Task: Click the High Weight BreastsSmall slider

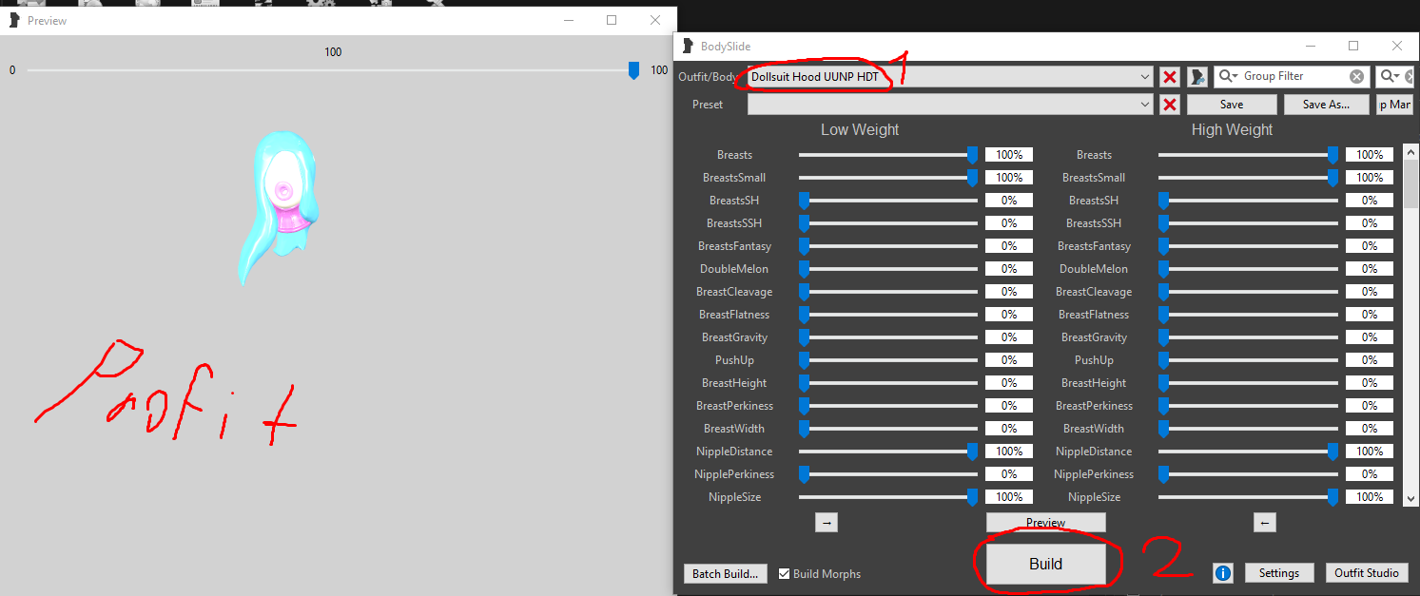Action: click(1248, 178)
